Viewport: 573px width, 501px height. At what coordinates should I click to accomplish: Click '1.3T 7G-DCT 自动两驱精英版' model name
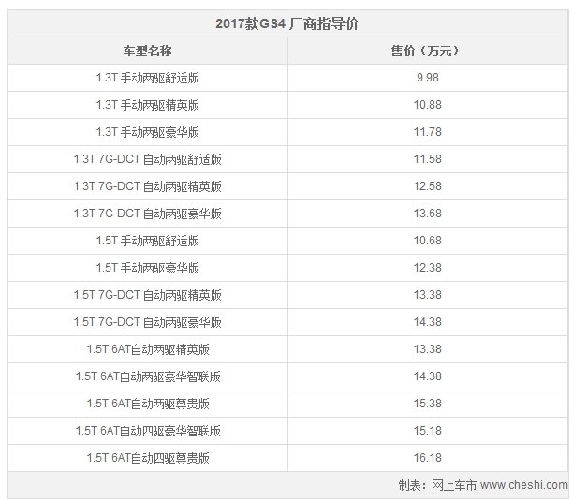tap(148, 186)
